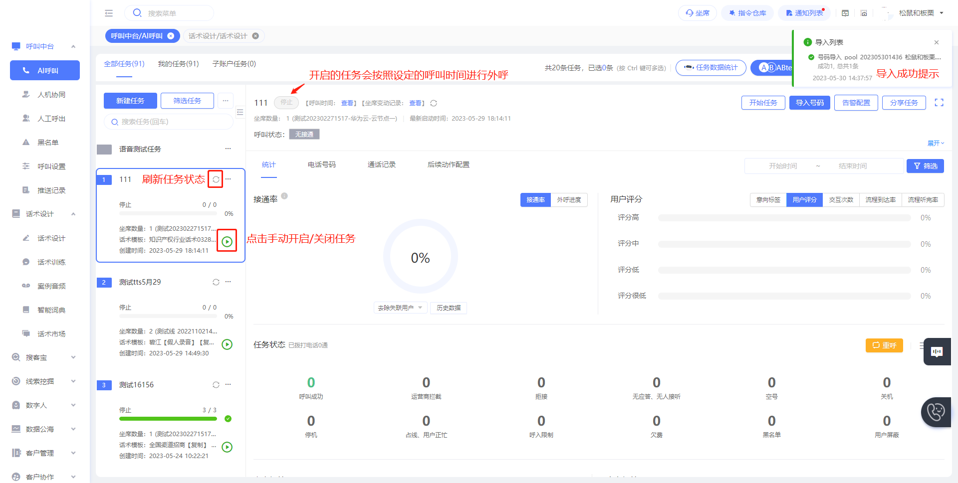Image resolution: width=958 pixels, height=483 pixels.
Task: Toggle the 接通率 chart view
Action: [535, 200]
